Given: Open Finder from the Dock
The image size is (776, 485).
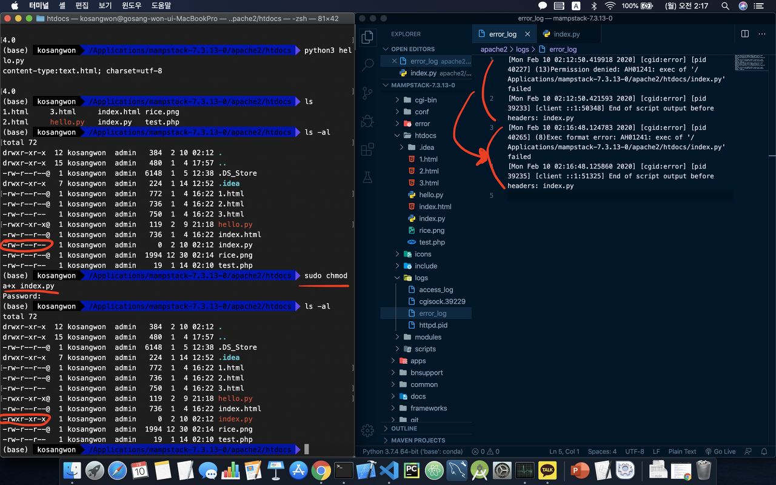Looking at the screenshot, I should [72, 470].
